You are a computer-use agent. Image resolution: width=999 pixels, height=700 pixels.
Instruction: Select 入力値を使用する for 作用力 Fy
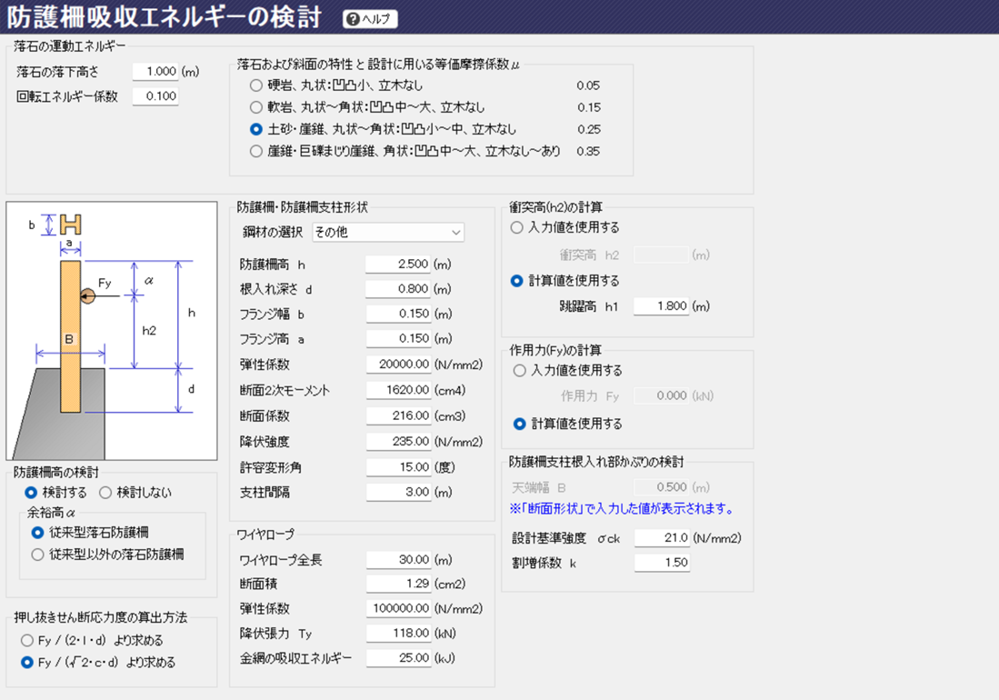(520, 371)
